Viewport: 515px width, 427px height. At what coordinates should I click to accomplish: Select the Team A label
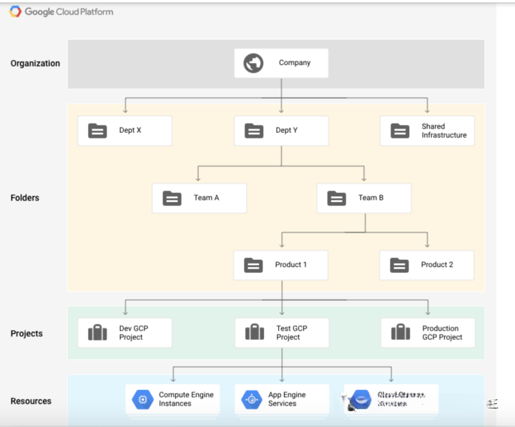206,198
